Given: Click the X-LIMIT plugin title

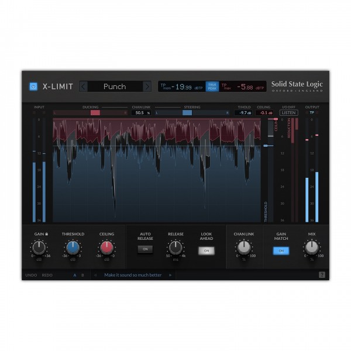Looking at the screenshot, I should click(58, 87).
